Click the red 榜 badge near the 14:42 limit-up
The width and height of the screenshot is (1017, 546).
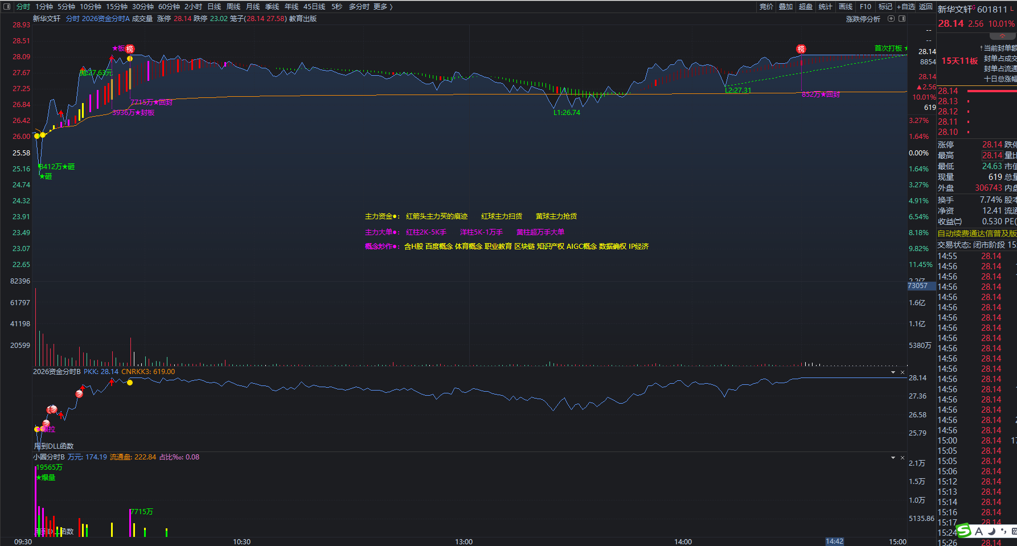pos(801,49)
